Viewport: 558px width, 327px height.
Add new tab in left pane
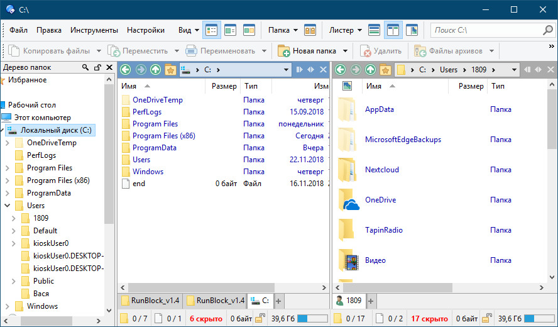tap(279, 301)
